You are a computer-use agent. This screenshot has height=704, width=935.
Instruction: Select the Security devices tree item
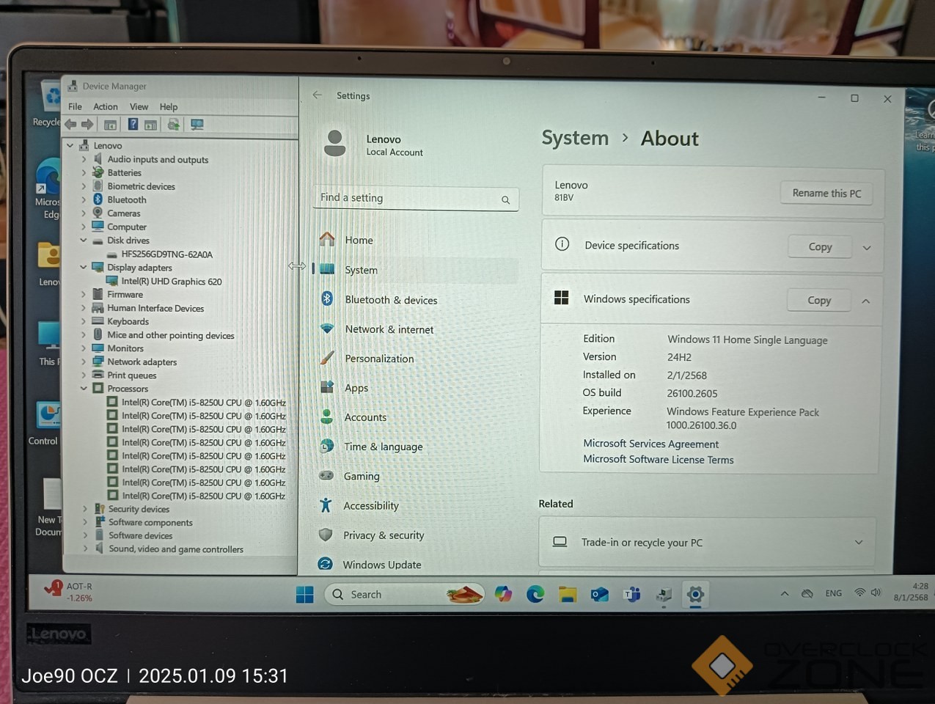point(139,509)
